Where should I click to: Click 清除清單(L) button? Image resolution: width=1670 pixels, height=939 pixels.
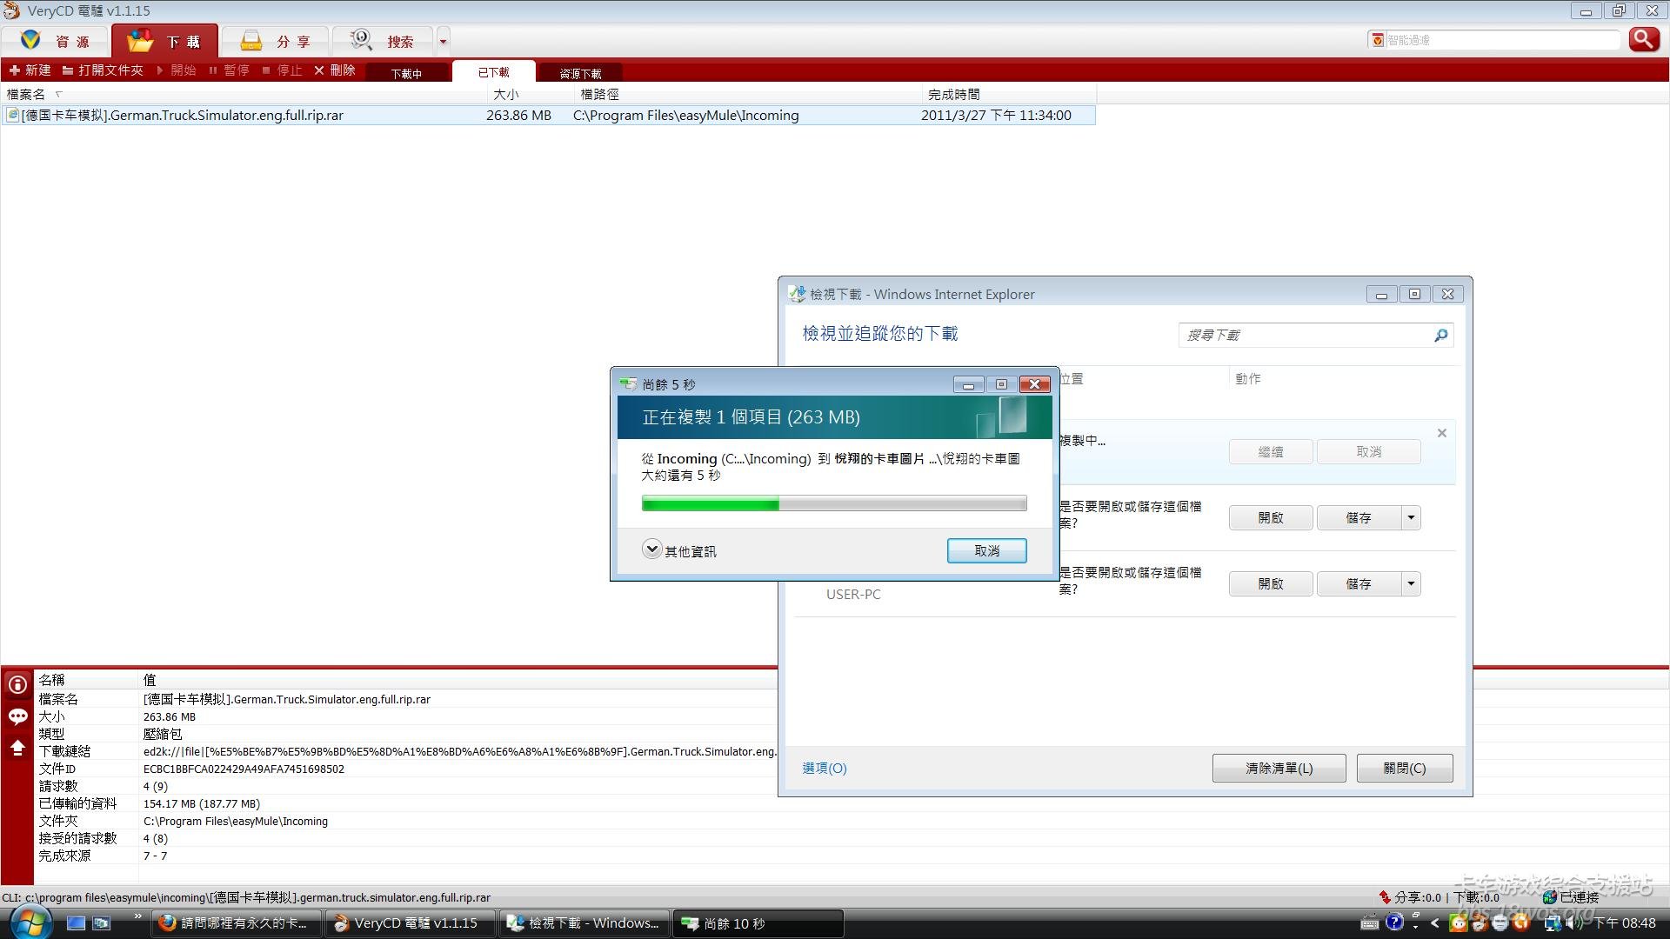click(x=1279, y=769)
